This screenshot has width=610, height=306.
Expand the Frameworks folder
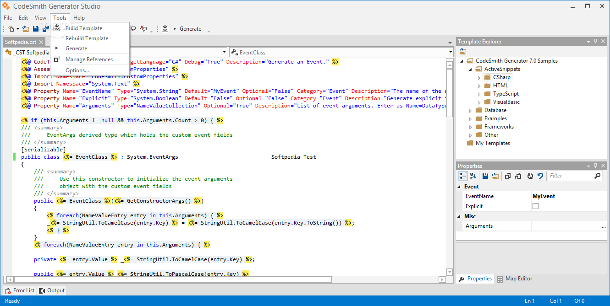(470, 127)
